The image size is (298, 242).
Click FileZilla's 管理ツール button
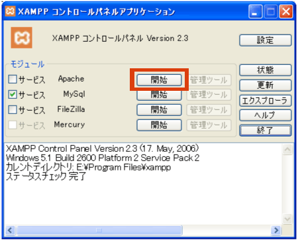pos(209,110)
